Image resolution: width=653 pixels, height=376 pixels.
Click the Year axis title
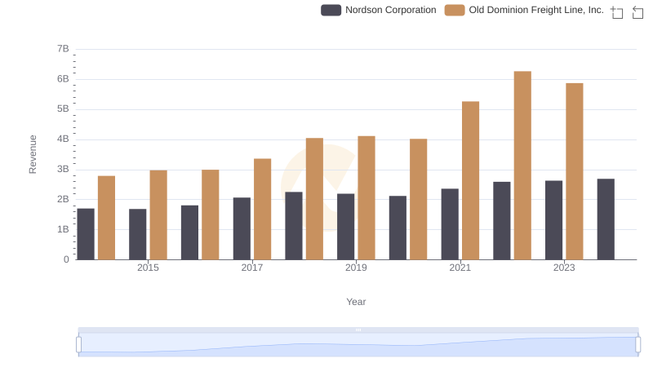[356, 302]
